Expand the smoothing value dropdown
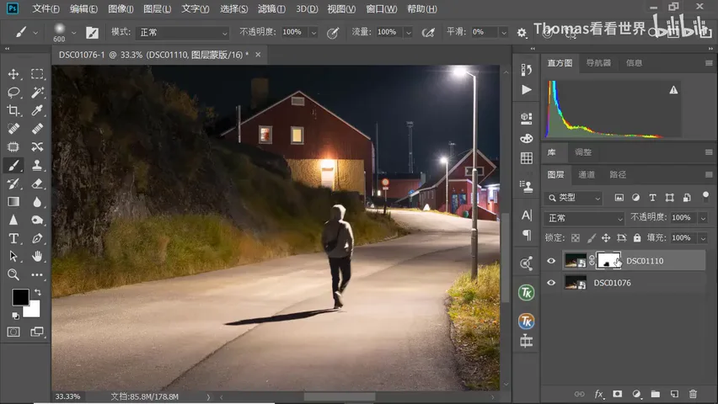Viewport: 718px width, 404px height. [504, 33]
